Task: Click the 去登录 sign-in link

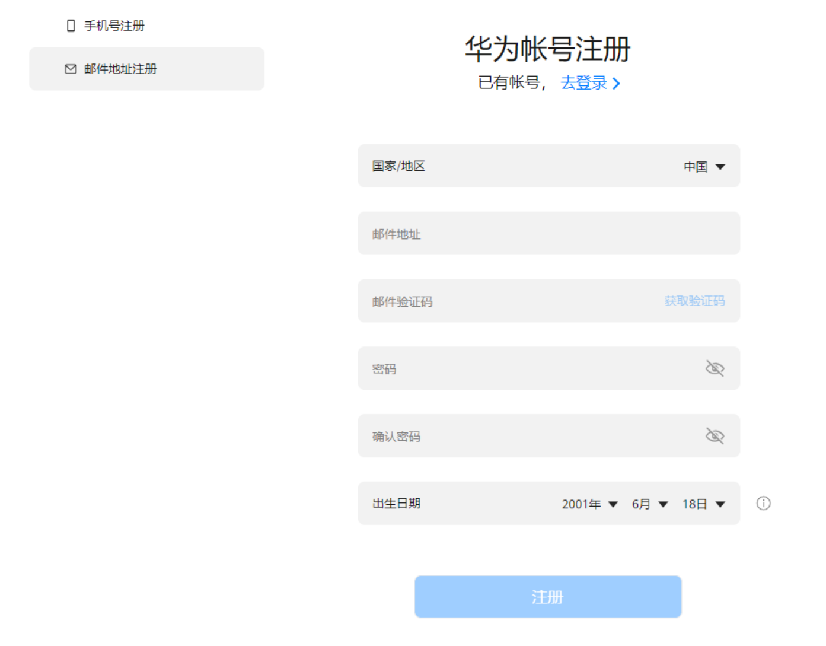Action: tap(590, 83)
